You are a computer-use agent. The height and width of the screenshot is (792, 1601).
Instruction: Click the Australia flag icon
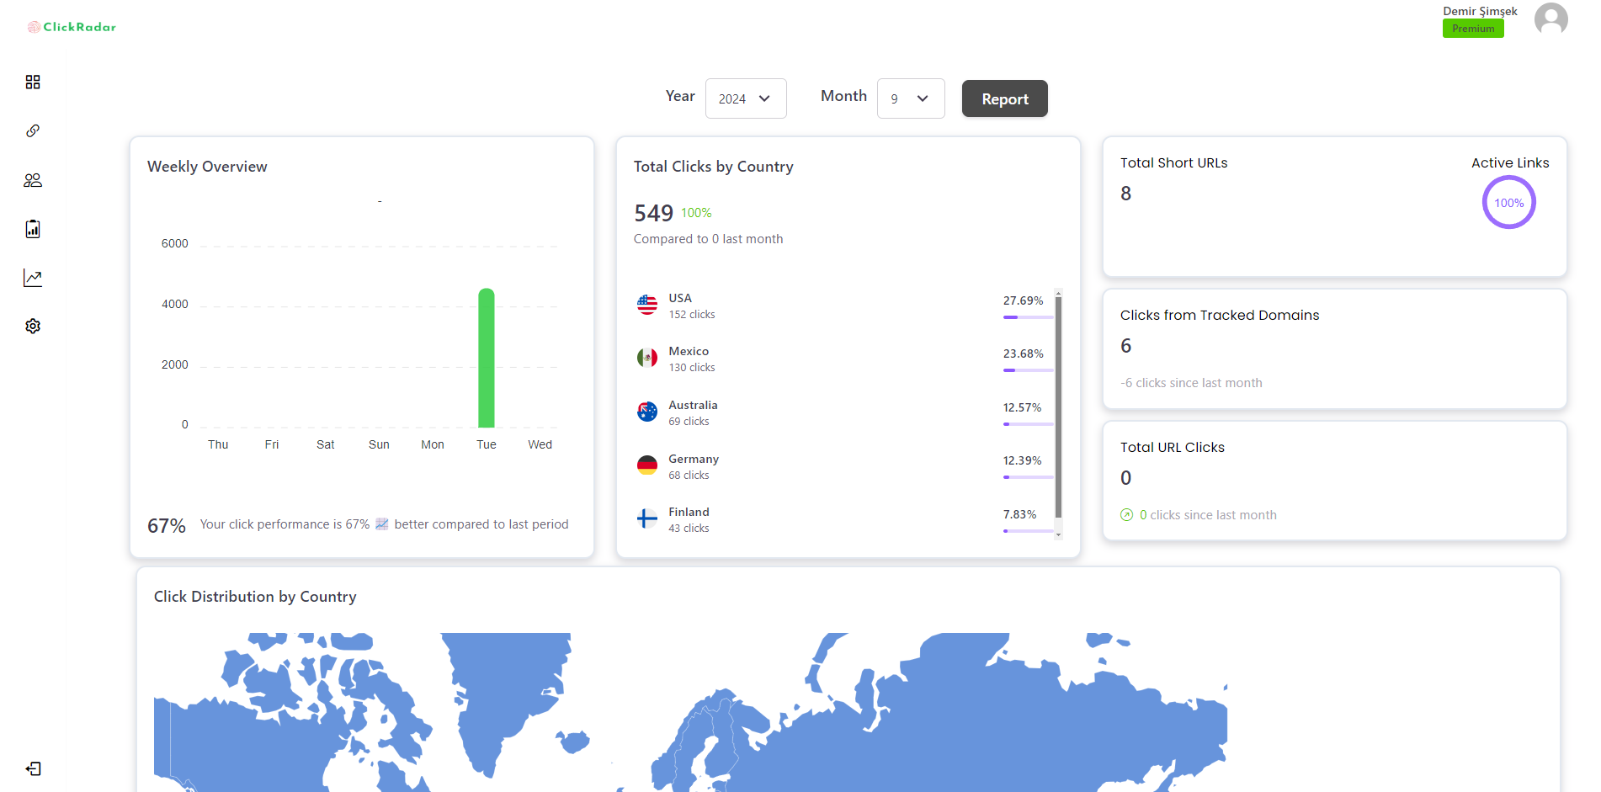coord(647,412)
